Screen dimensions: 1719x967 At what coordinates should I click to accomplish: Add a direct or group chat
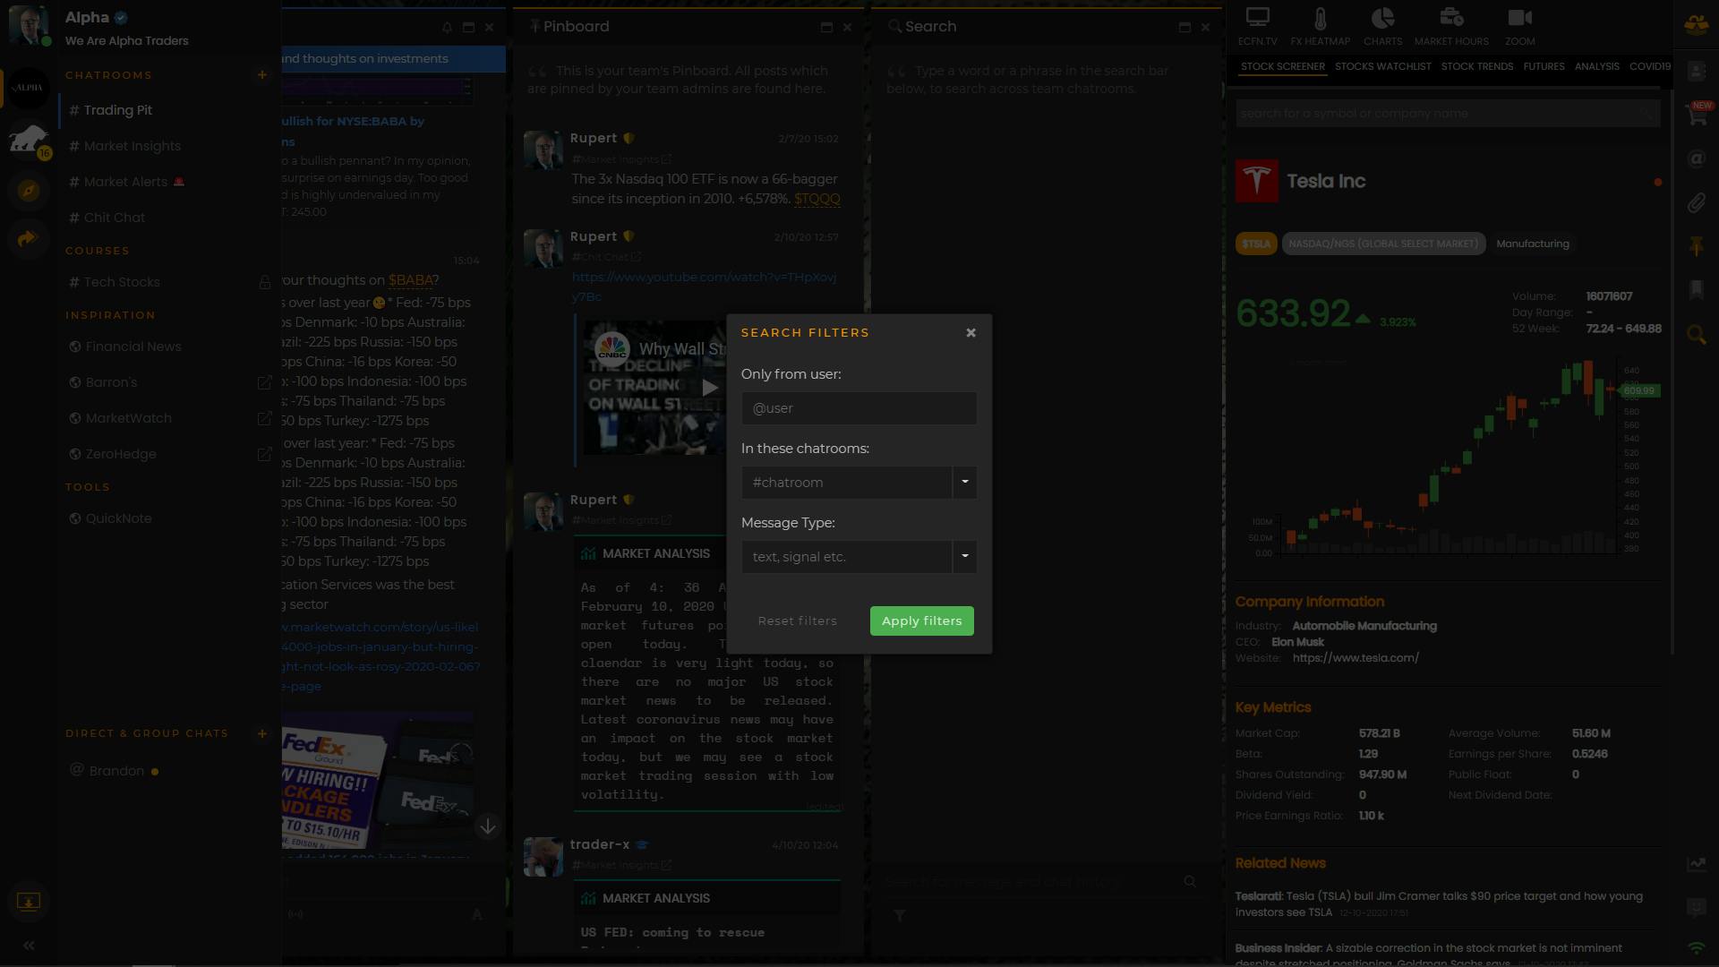point(262,733)
